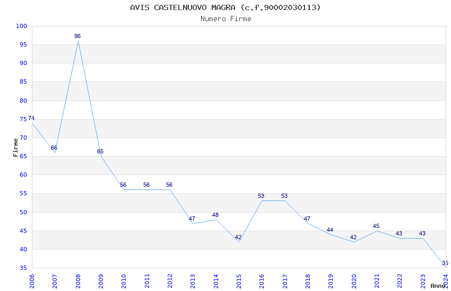Click the 2016 data label 53
The height and width of the screenshot is (291, 451).
coord(261,196)
